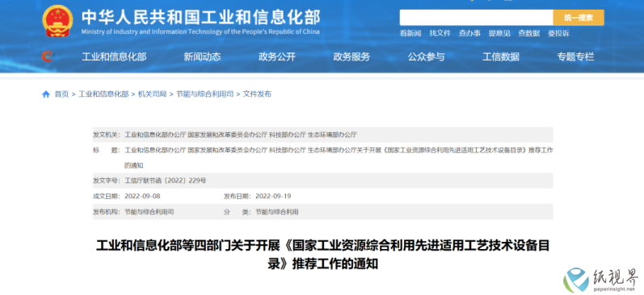The width and height of the screenshot is (644, 295).
Task: Click the 统一搜索 search button
Action: (x=579, y=18)
